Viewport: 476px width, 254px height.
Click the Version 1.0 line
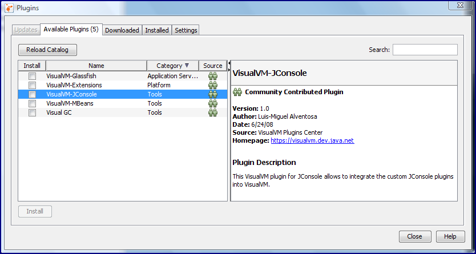251,108
